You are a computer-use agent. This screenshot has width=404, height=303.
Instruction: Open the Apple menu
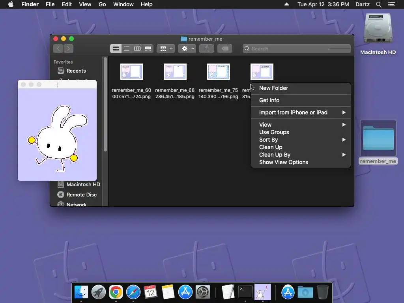pyautogui.click(x=11, y=4)
